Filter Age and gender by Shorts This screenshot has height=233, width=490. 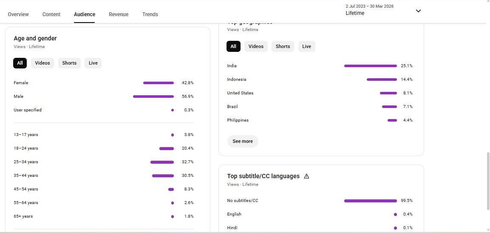69,63
